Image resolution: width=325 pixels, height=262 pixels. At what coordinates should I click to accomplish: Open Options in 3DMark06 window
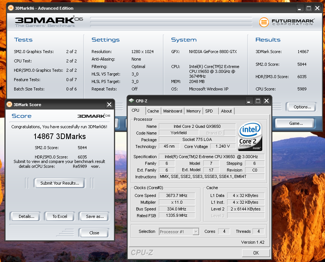[x=302, y=107]
